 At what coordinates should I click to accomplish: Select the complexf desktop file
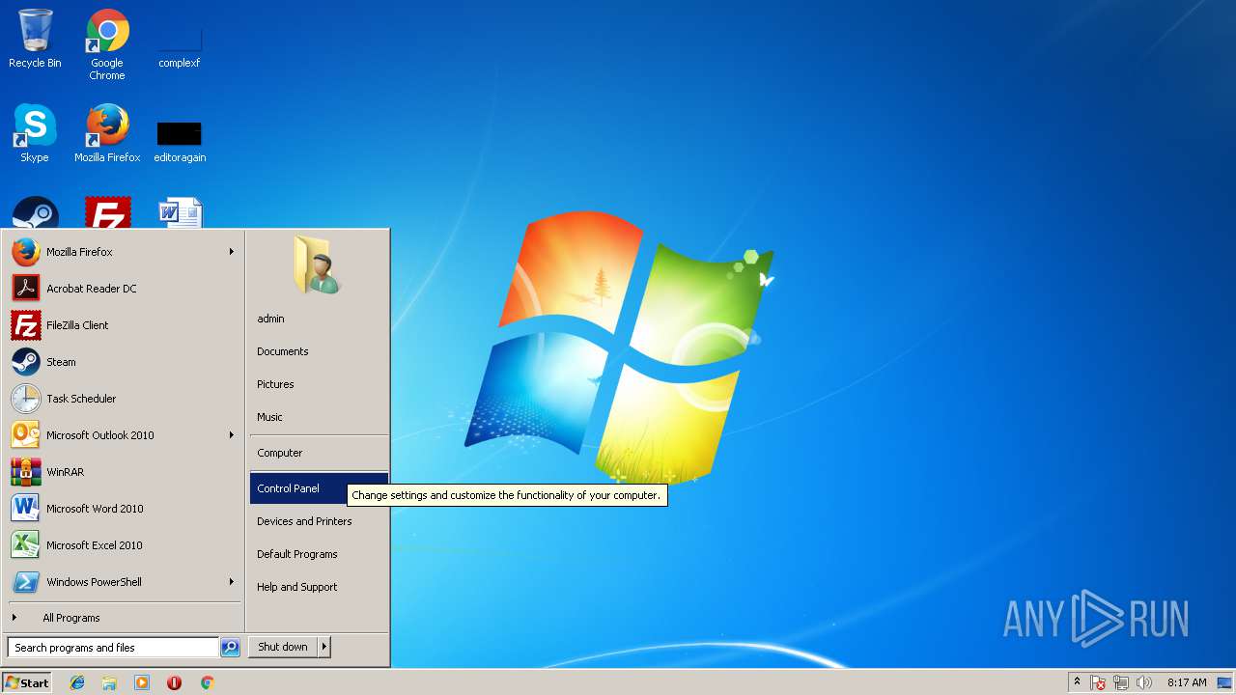point(180,44)
